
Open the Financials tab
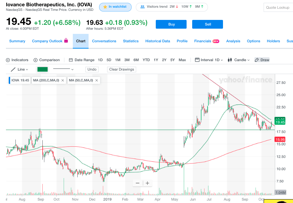(203, 41)
